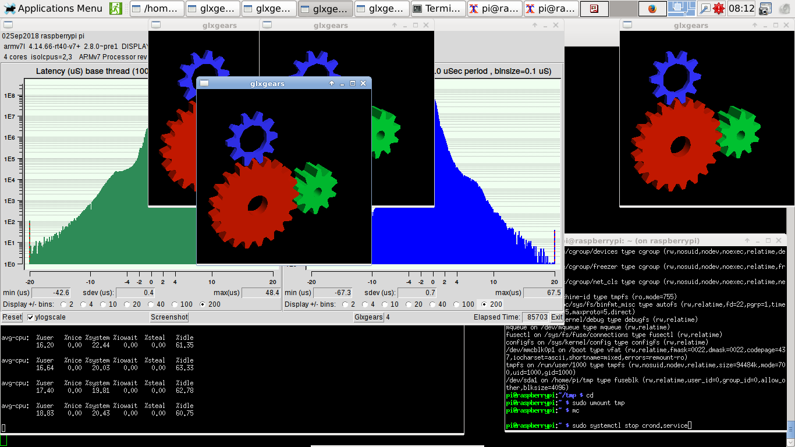Open the window menu of the rightmost glxgears window

pos(628,25)
